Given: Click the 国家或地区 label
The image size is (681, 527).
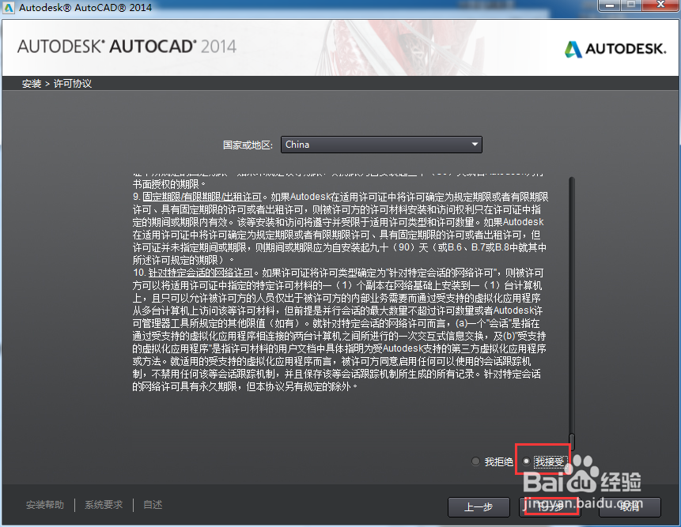Looking at the screenshot, I should [248, 145].
